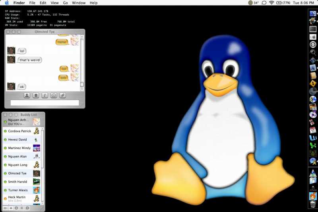
Task: Click the "that's weird" message bubble
Action: (x=29, y=60)
